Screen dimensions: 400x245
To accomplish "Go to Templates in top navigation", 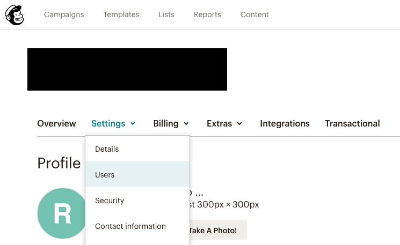I will 121,14.
